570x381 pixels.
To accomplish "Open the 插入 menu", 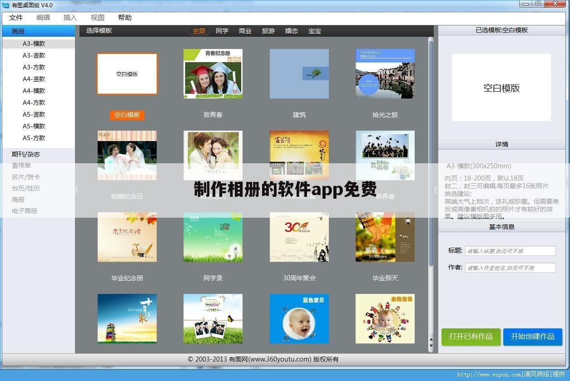I will [70, 18].
